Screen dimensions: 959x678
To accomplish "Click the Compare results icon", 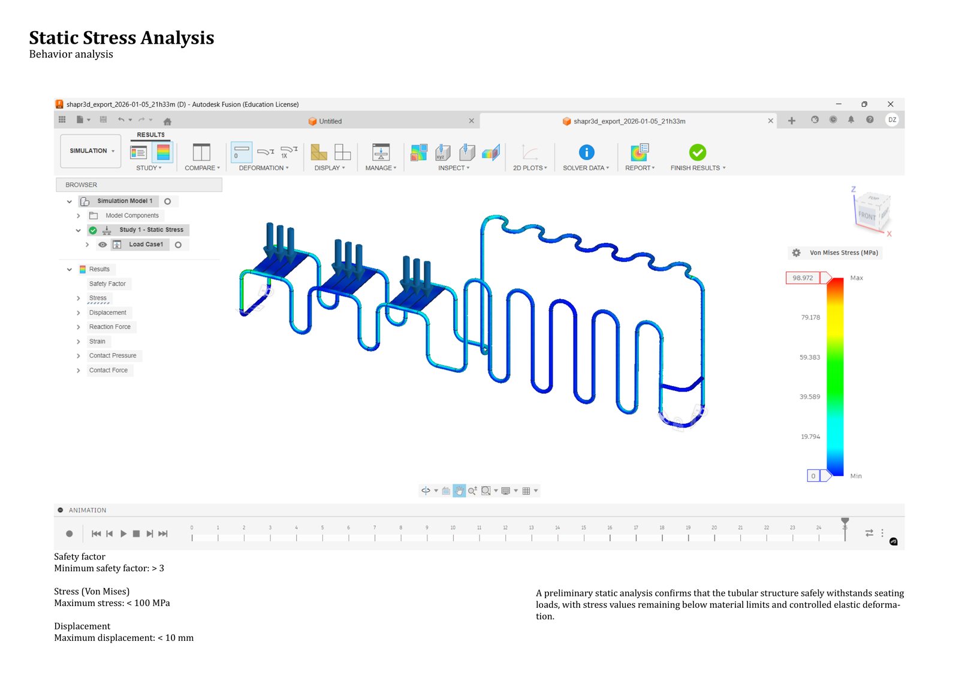I will click(x=201, y=152).
